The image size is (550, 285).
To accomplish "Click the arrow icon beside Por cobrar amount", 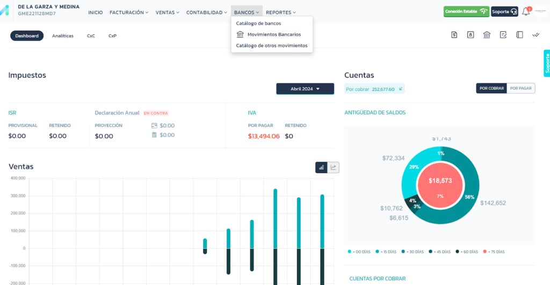I will coord(401,89).
